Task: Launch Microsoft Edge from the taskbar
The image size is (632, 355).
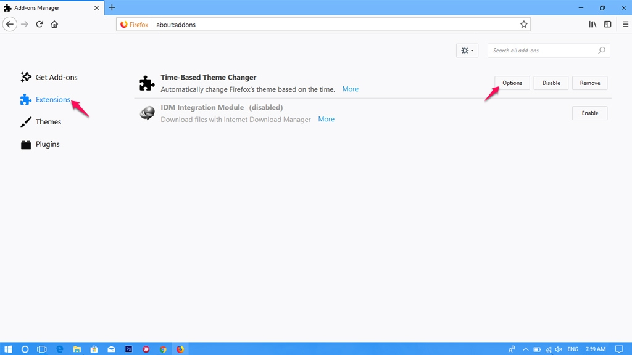Action: (x=60, y=349)
